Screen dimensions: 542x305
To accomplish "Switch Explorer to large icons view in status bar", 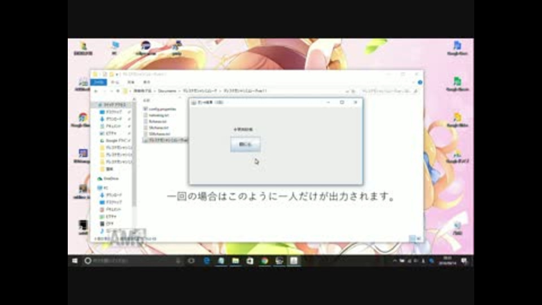I will pyautogui.click(x=418, y=238).
